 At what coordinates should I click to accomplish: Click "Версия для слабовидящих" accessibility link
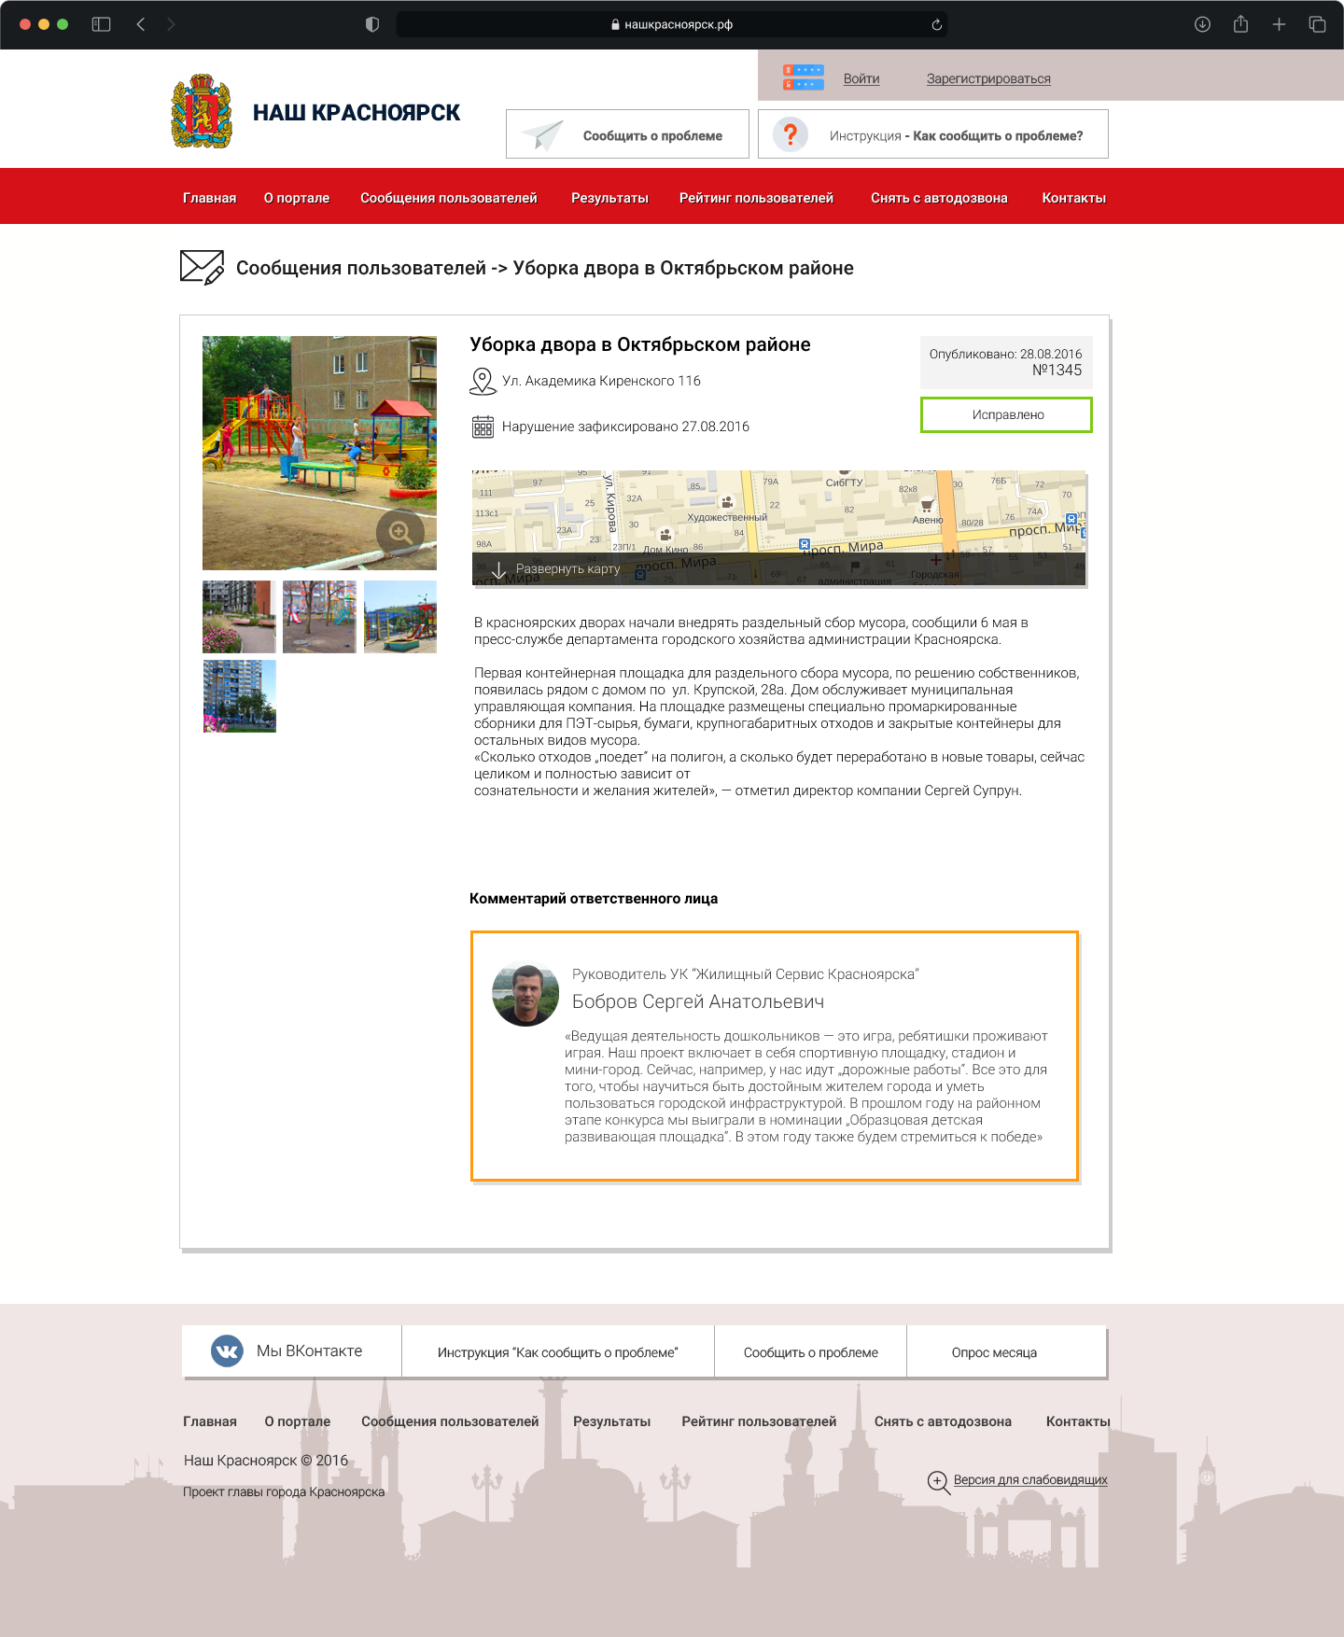pyautogui.click(x=1029, y=1479)
